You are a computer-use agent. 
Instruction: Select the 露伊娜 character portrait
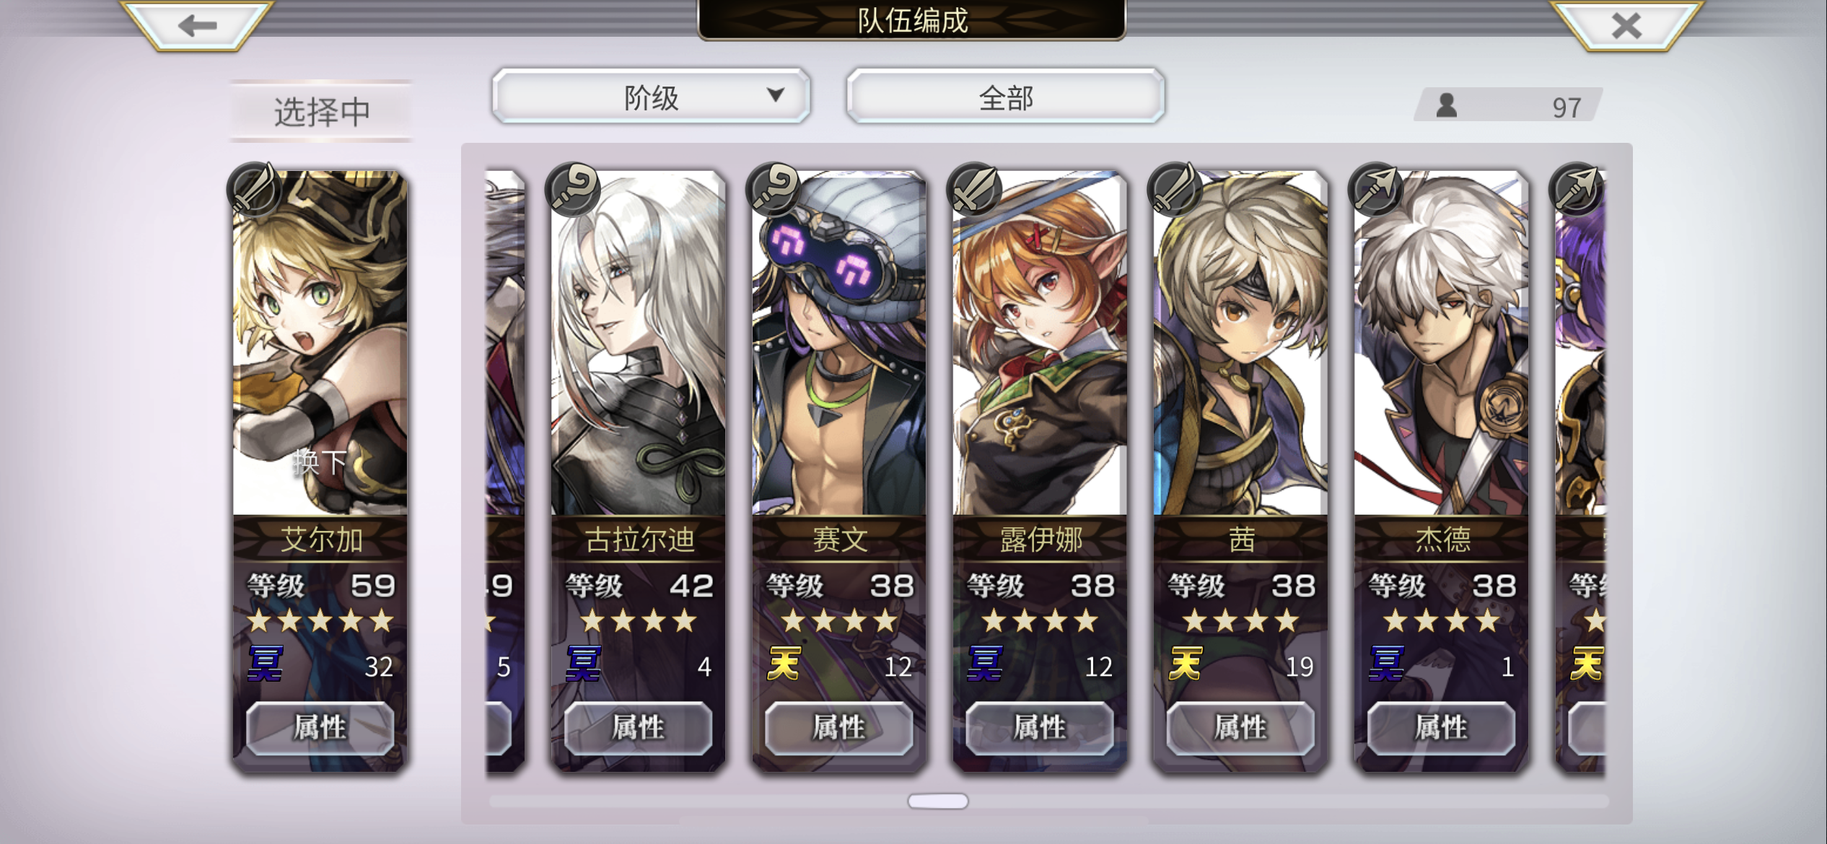[x=1040, y=343]
